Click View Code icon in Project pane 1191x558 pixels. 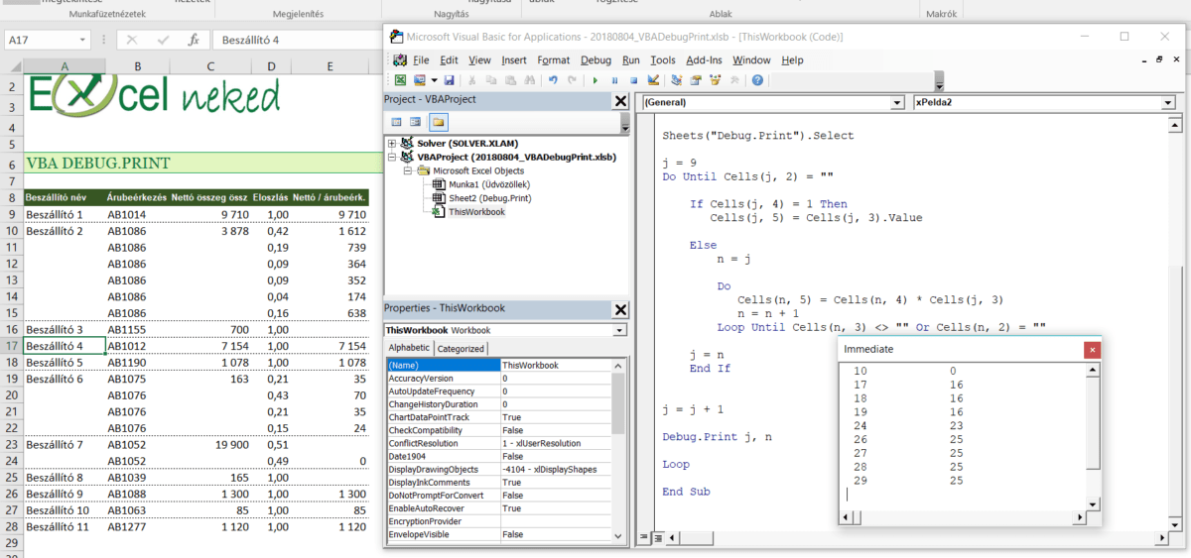point(397,122)
